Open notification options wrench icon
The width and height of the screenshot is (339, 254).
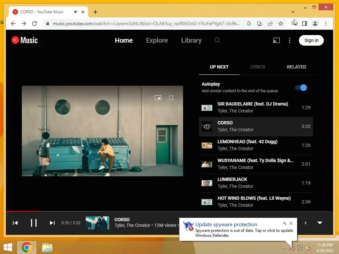tap(284, 223)
